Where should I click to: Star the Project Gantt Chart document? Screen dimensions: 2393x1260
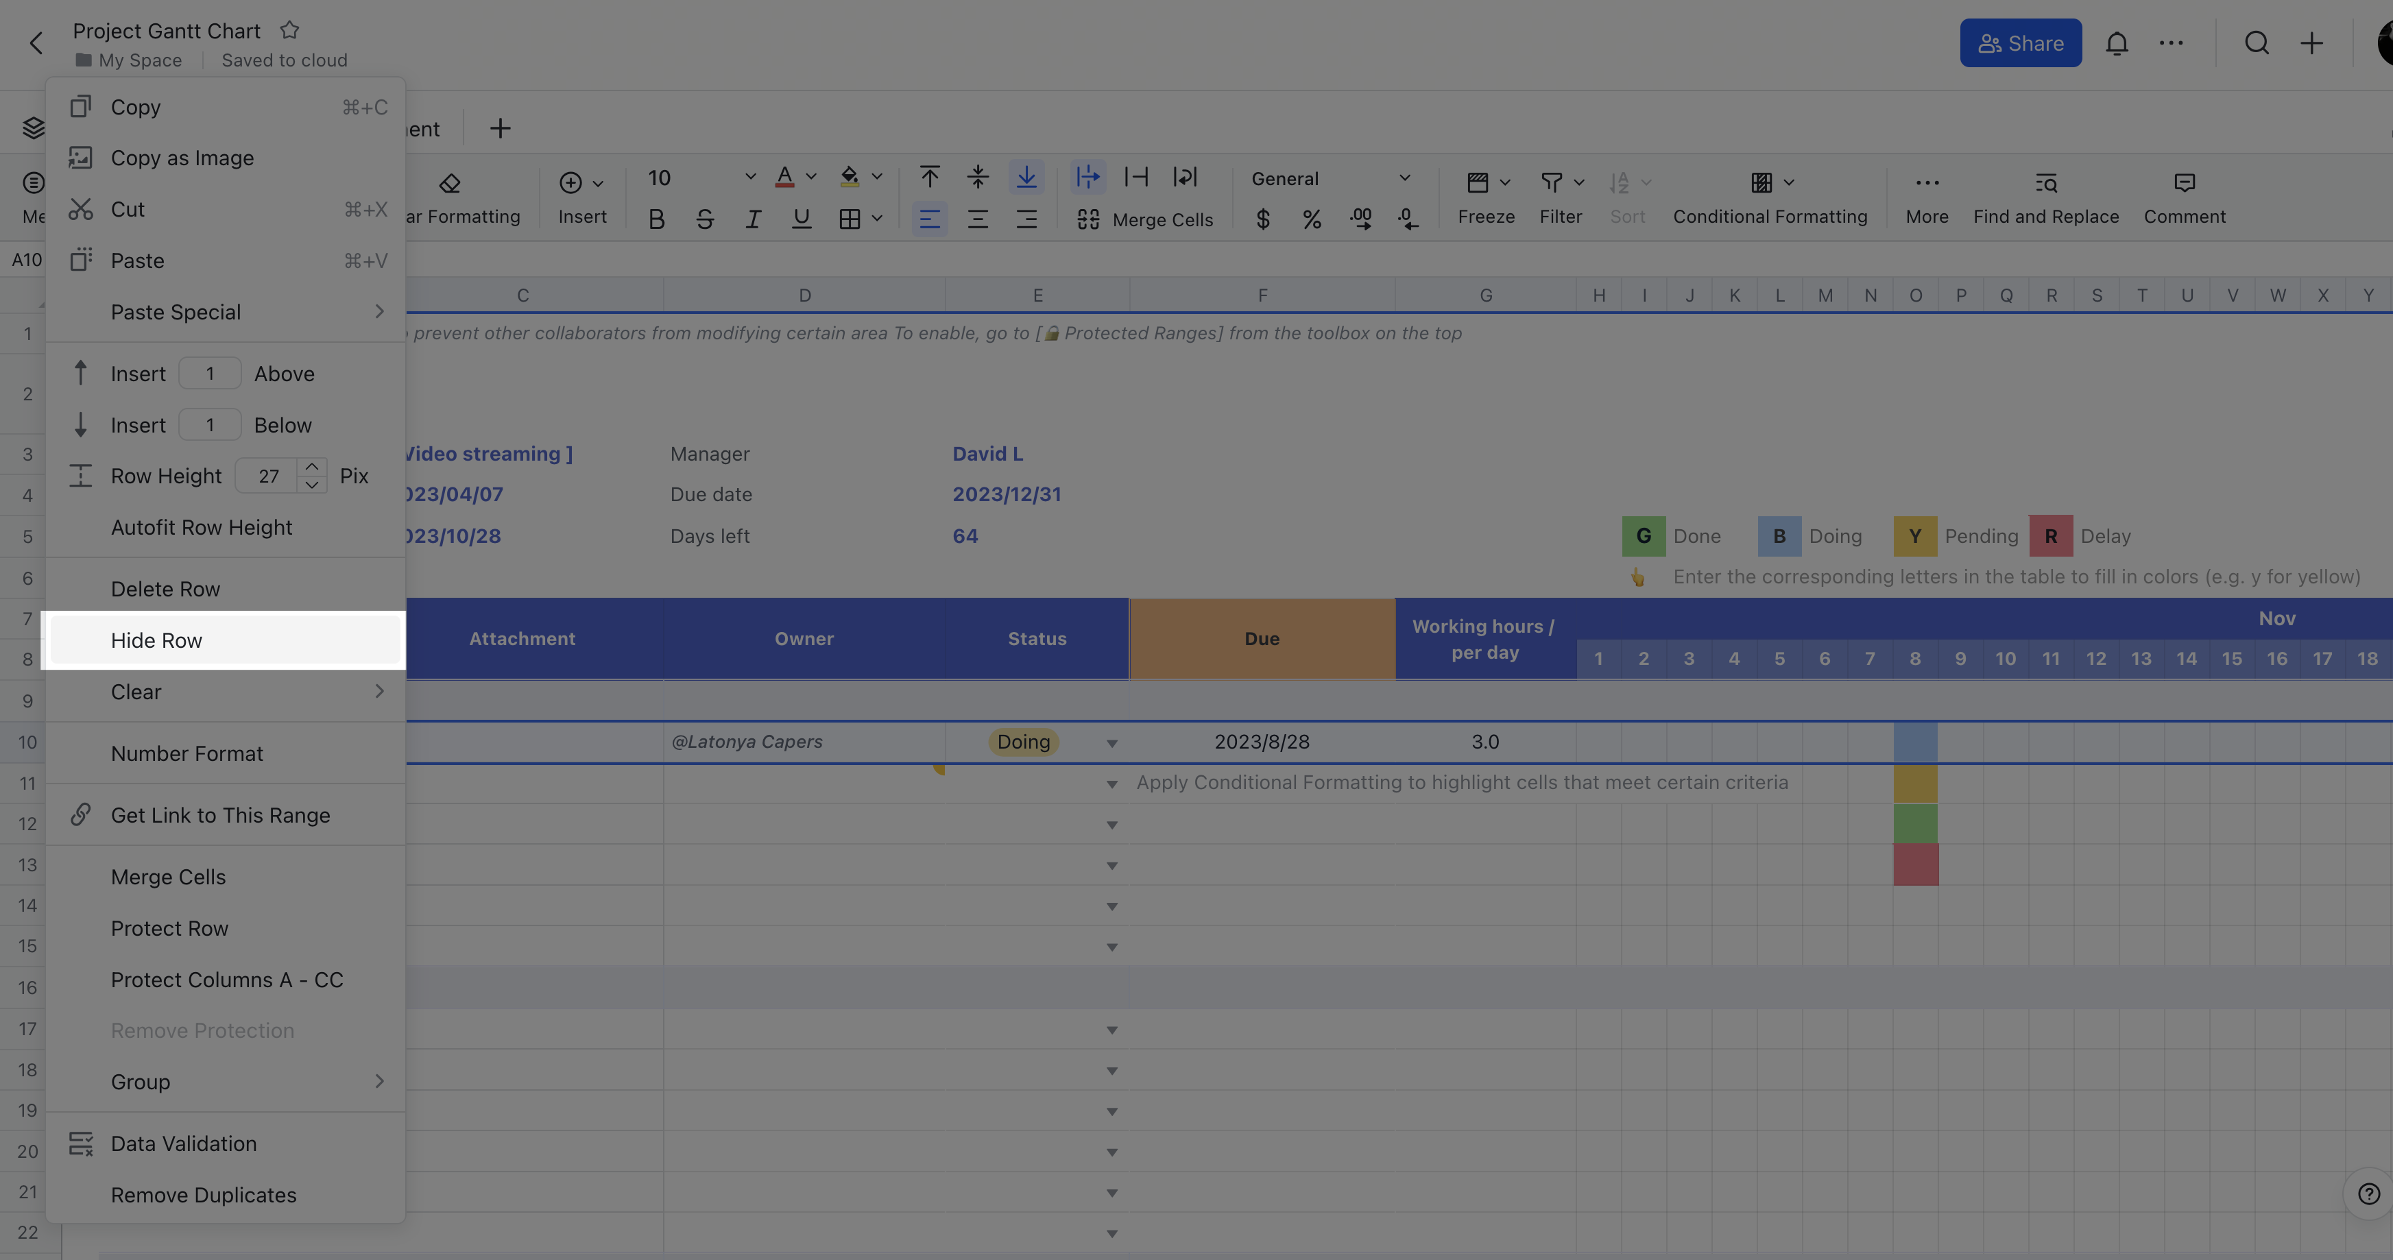[x=289, y=29]
